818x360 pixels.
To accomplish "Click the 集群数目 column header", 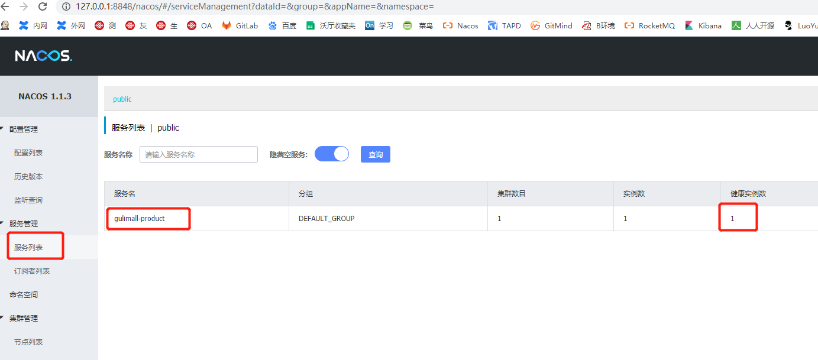I will [x=512, y=193].
